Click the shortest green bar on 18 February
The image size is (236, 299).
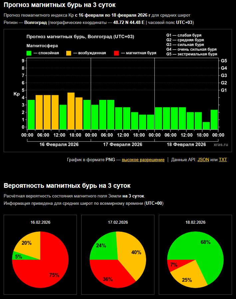(x=206, y=126)
